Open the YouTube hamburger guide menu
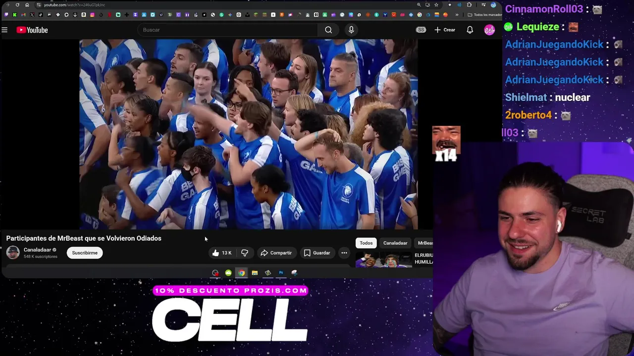 pyautogui.click(x=4, y=30)
